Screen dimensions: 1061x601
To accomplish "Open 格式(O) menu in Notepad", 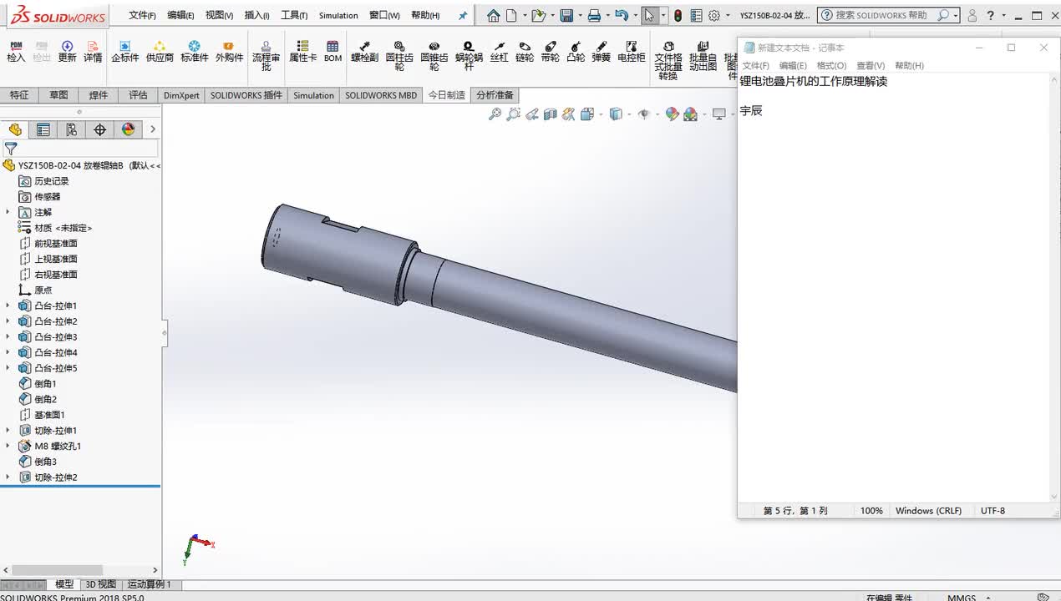I will [831, 66].
